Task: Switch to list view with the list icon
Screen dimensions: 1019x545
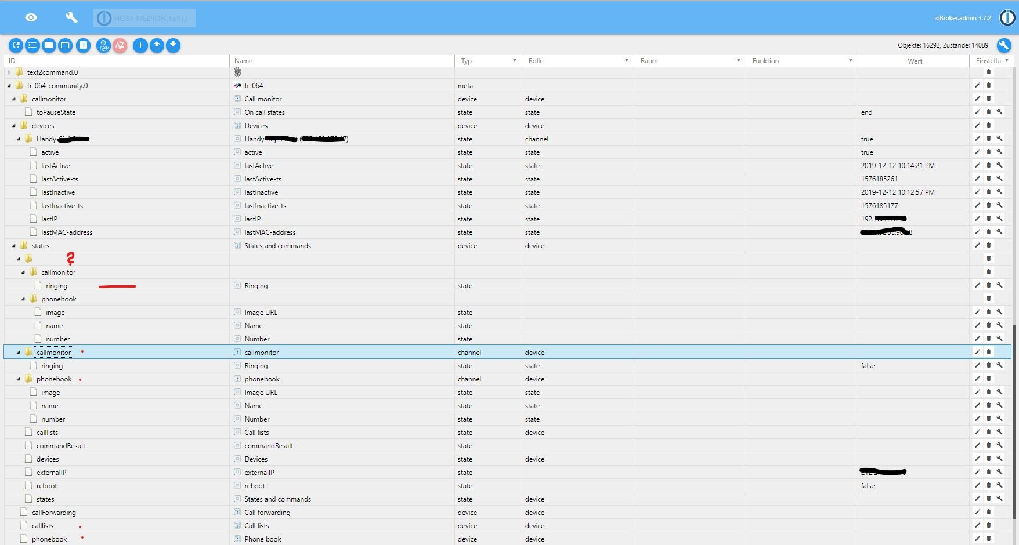Action: click(32, 45)
